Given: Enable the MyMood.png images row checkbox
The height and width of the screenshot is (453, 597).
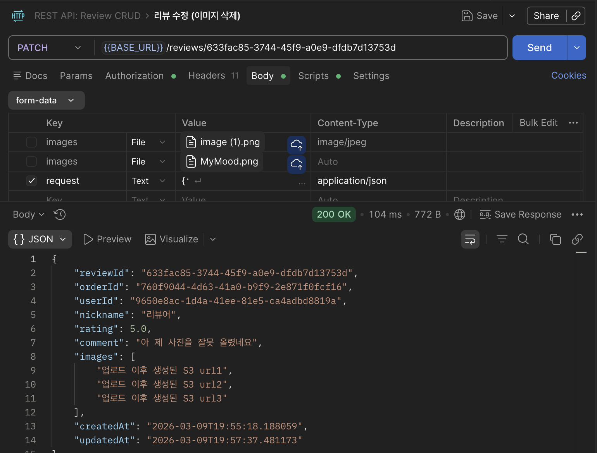Looking at the screenshot, I should click(x=31, y=161).
